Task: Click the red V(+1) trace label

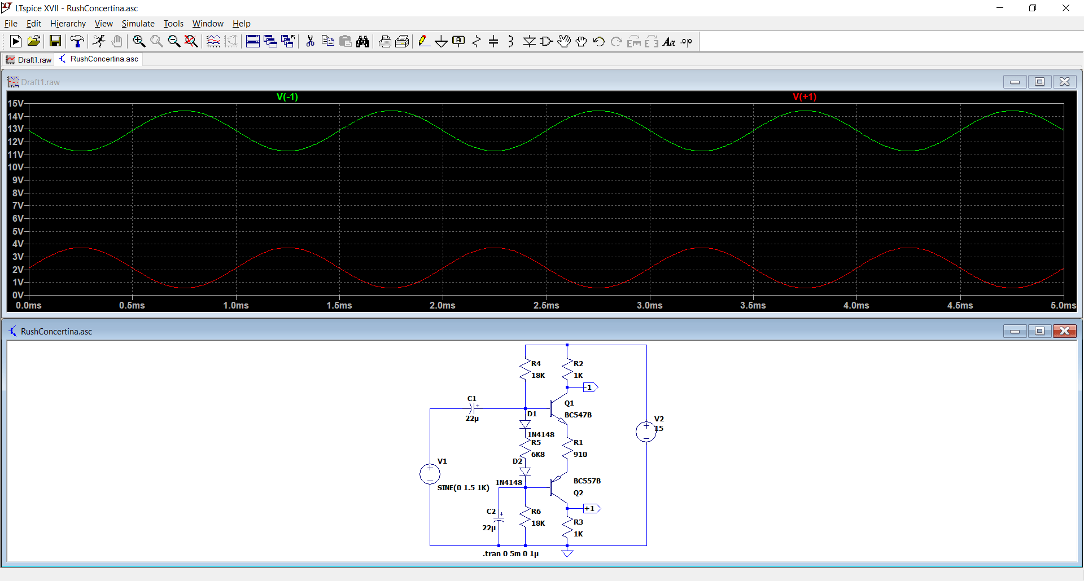Action: 805,96
